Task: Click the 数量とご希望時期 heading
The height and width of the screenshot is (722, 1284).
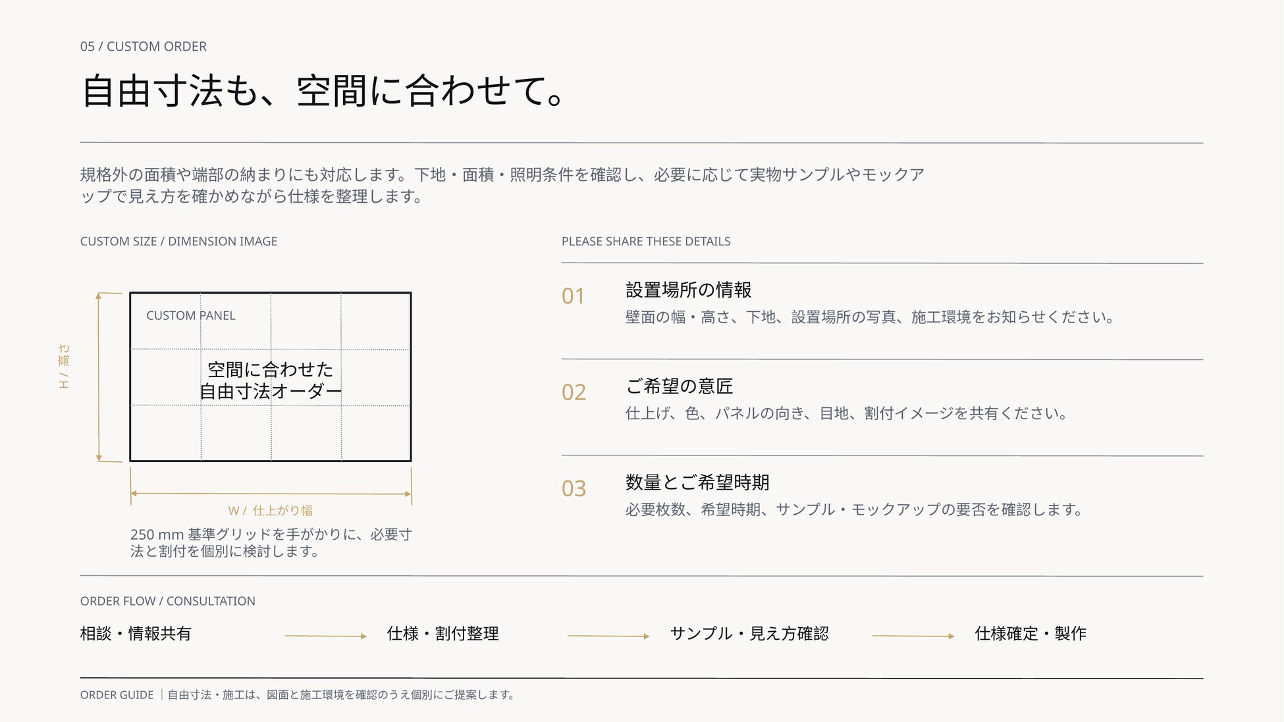Action: tap(697, 482)
